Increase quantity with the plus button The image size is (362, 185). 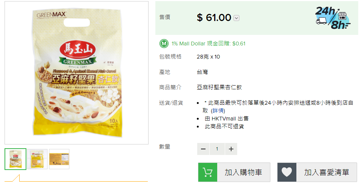click(x=231, y=149)
